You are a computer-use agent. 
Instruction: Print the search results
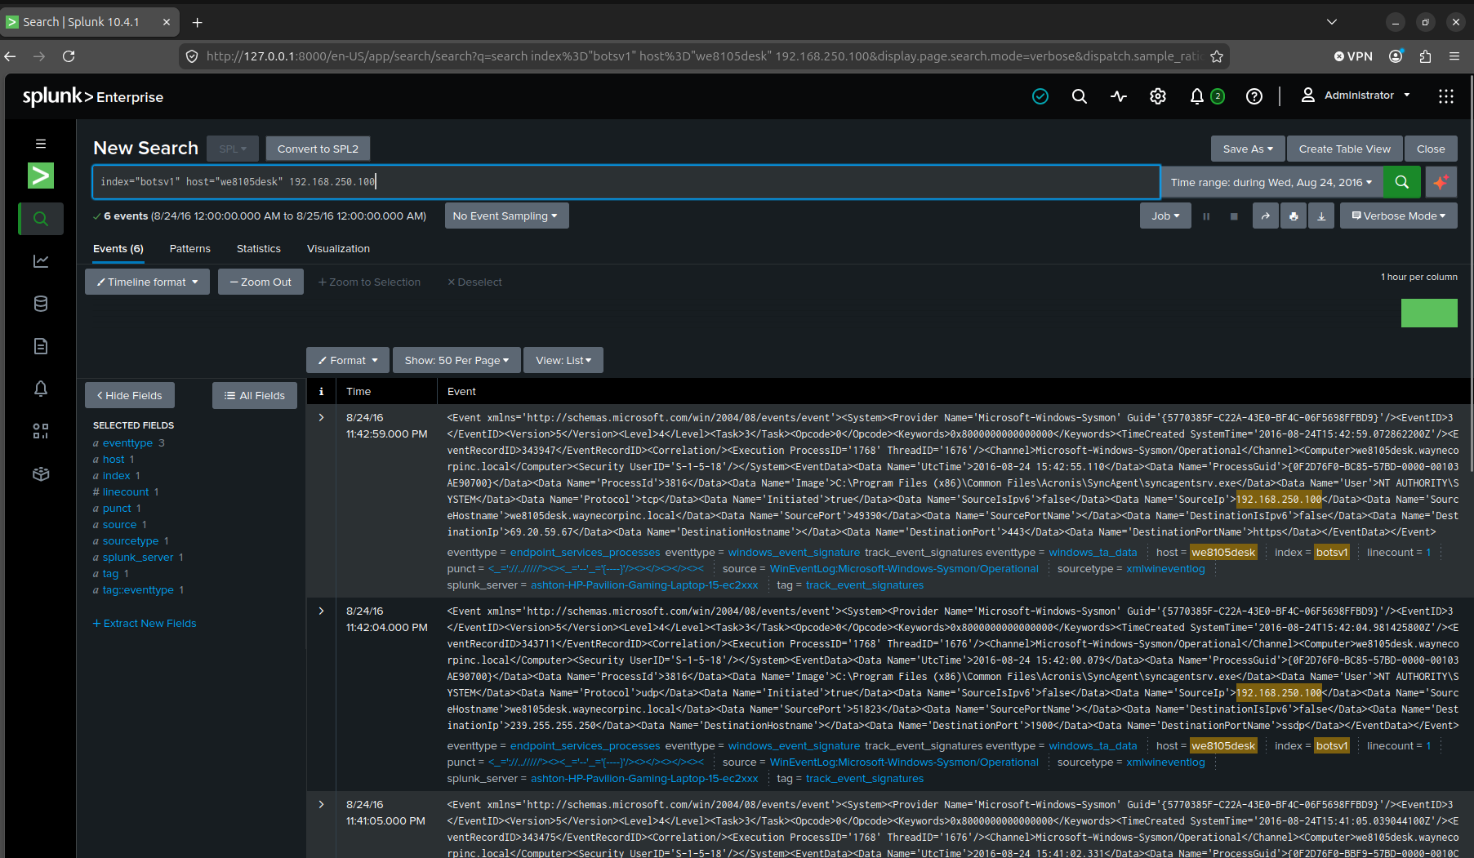point(1294,216)
